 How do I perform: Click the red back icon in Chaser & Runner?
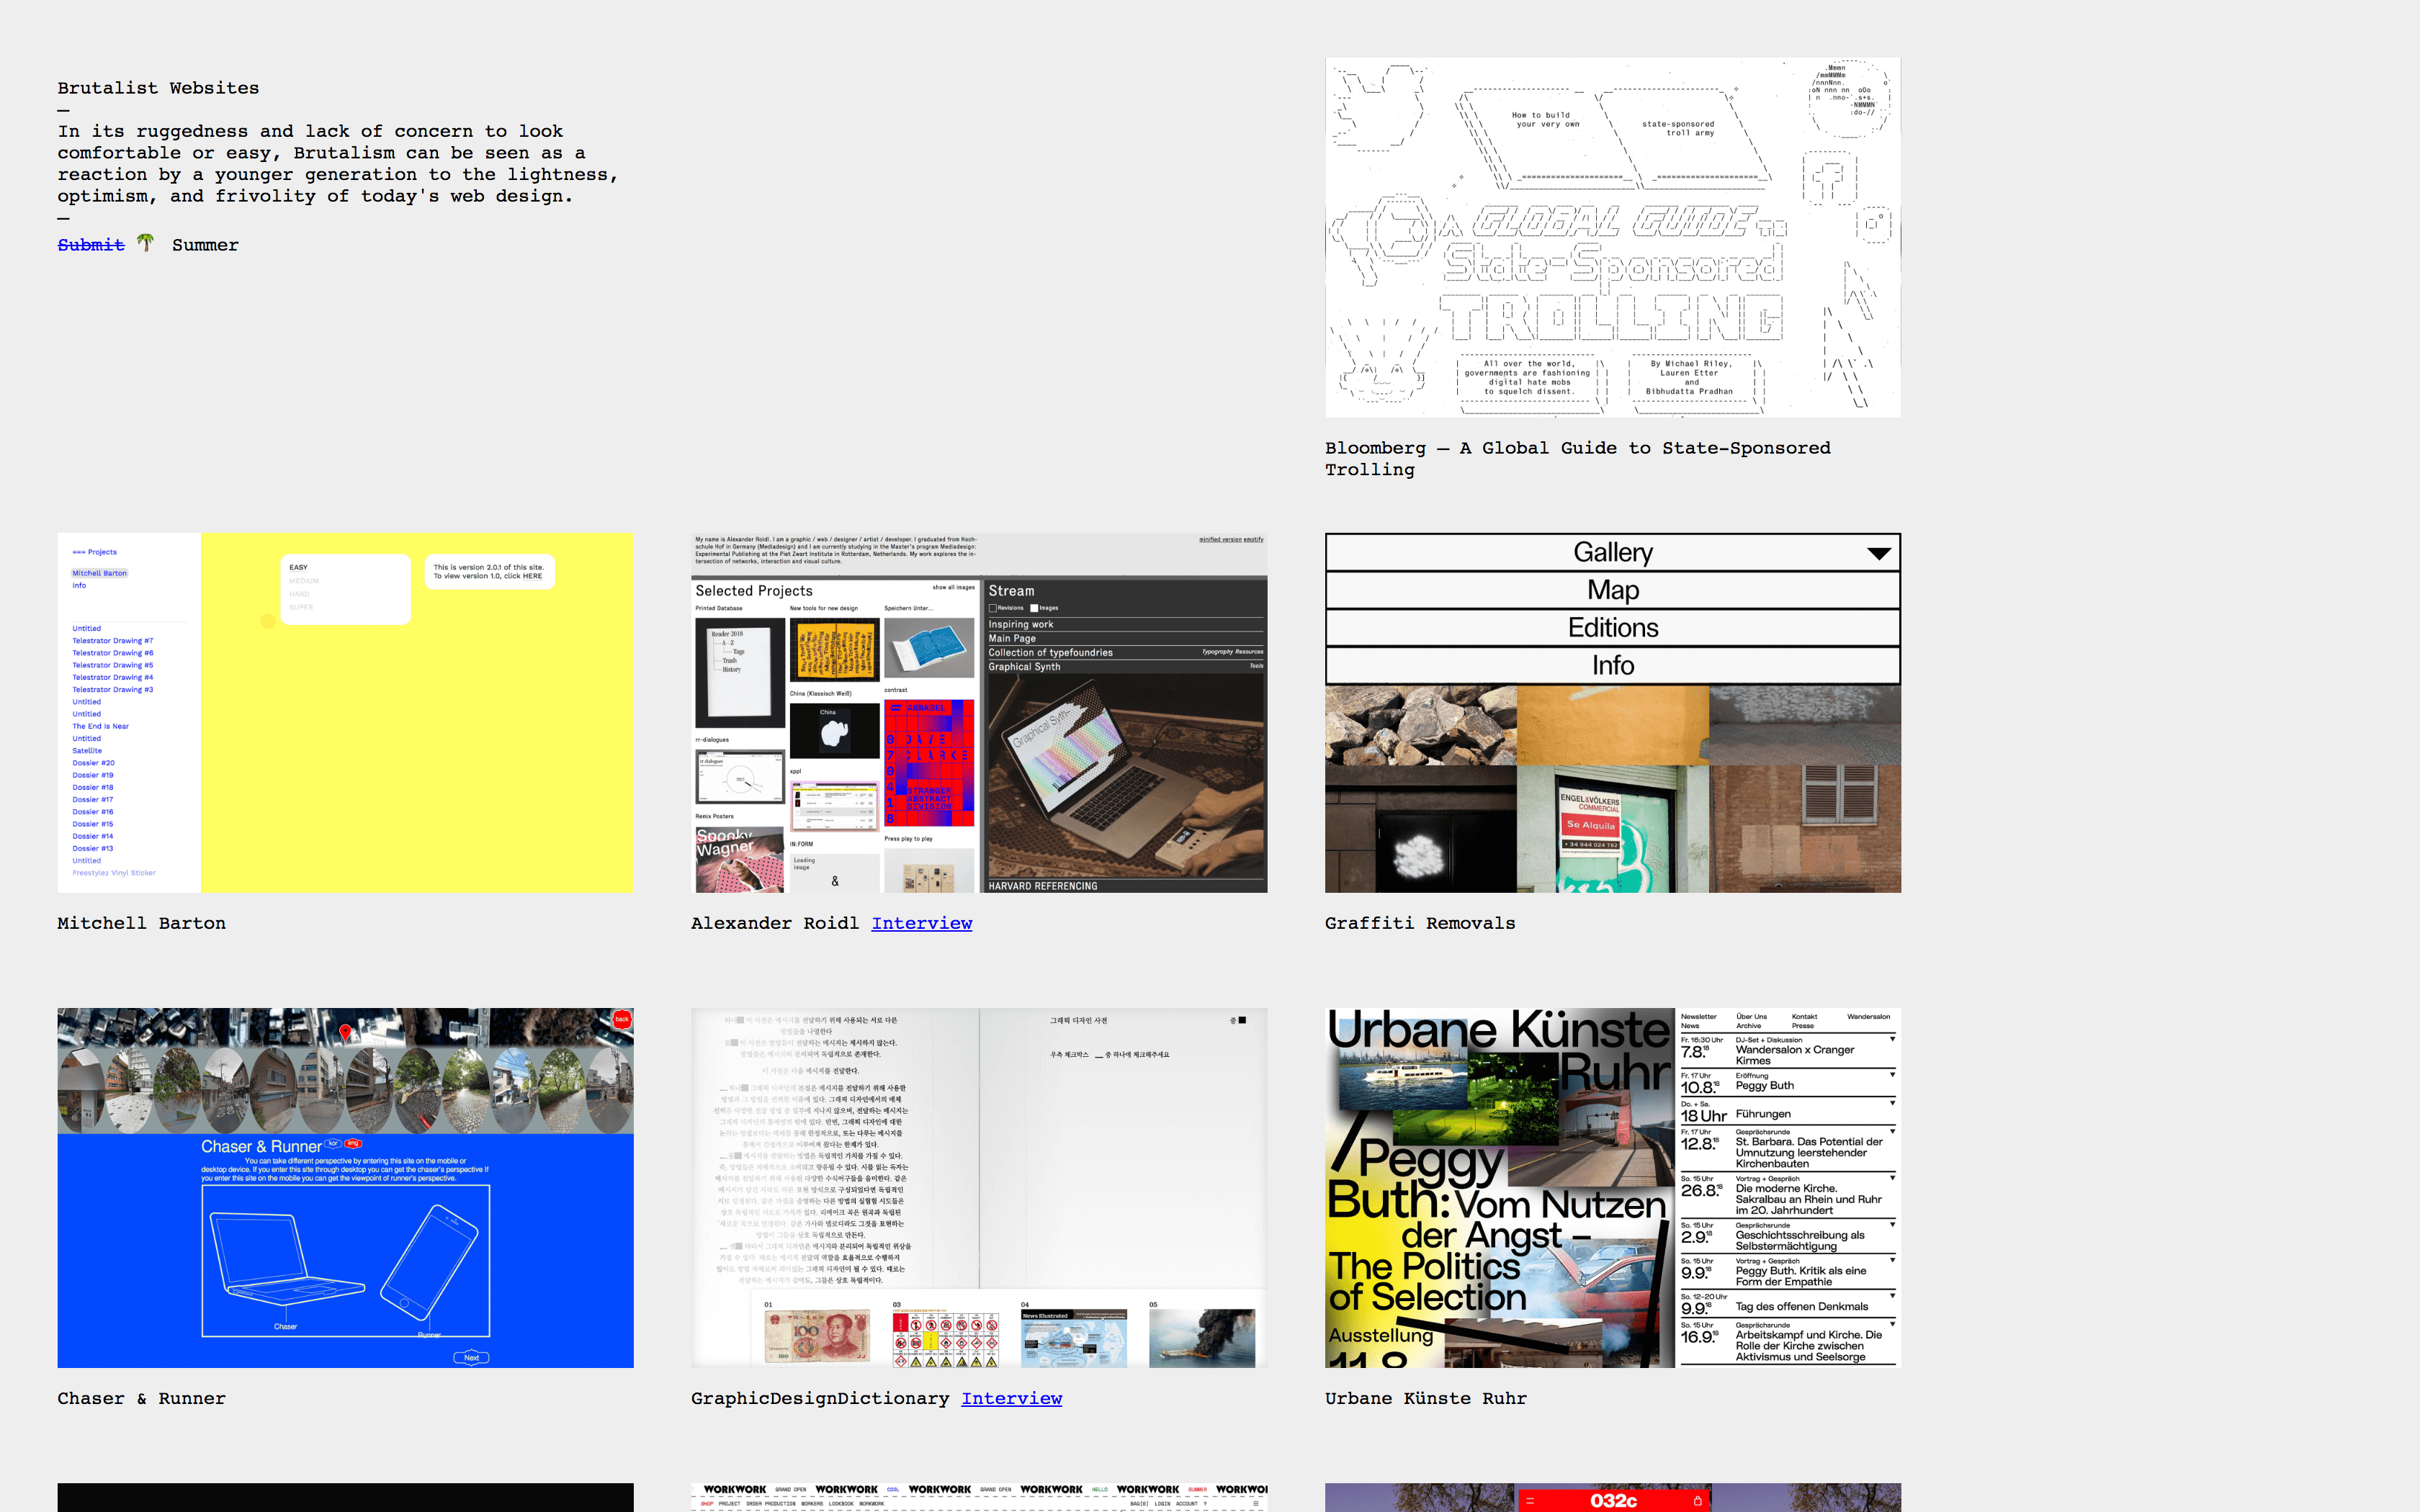(x=622, y=1019)
